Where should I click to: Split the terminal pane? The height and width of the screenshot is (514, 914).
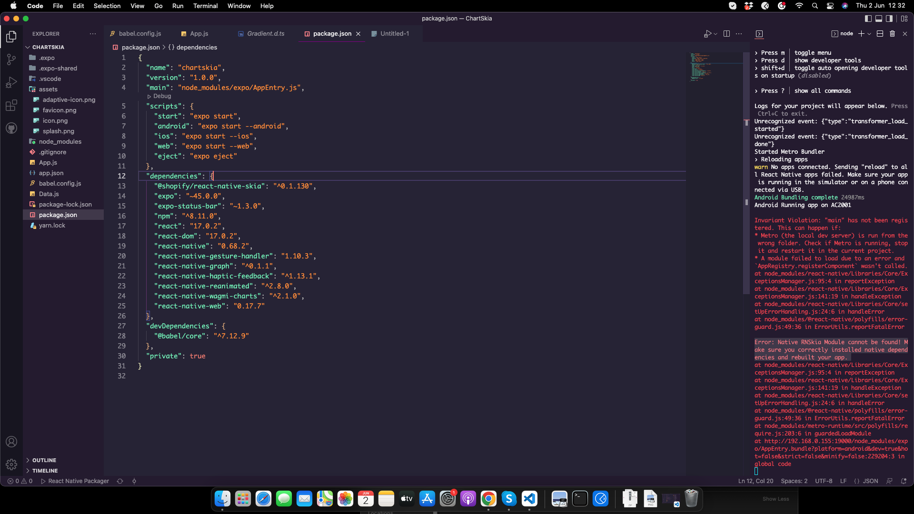879,34
